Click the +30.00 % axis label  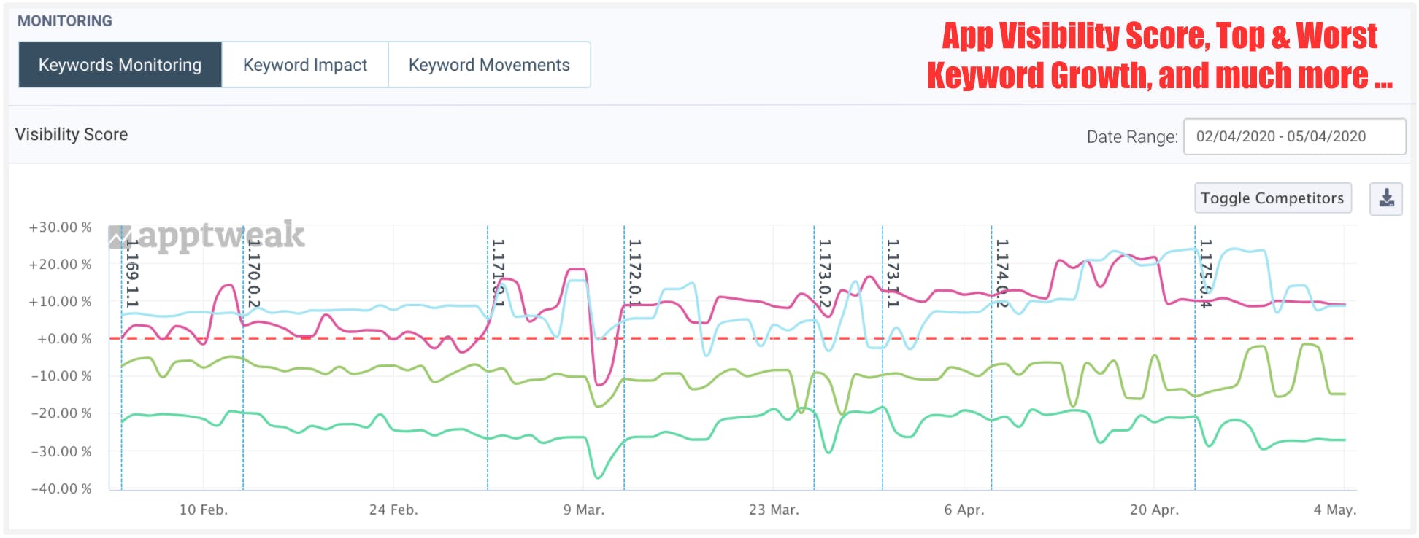click(x=60, y=227)
